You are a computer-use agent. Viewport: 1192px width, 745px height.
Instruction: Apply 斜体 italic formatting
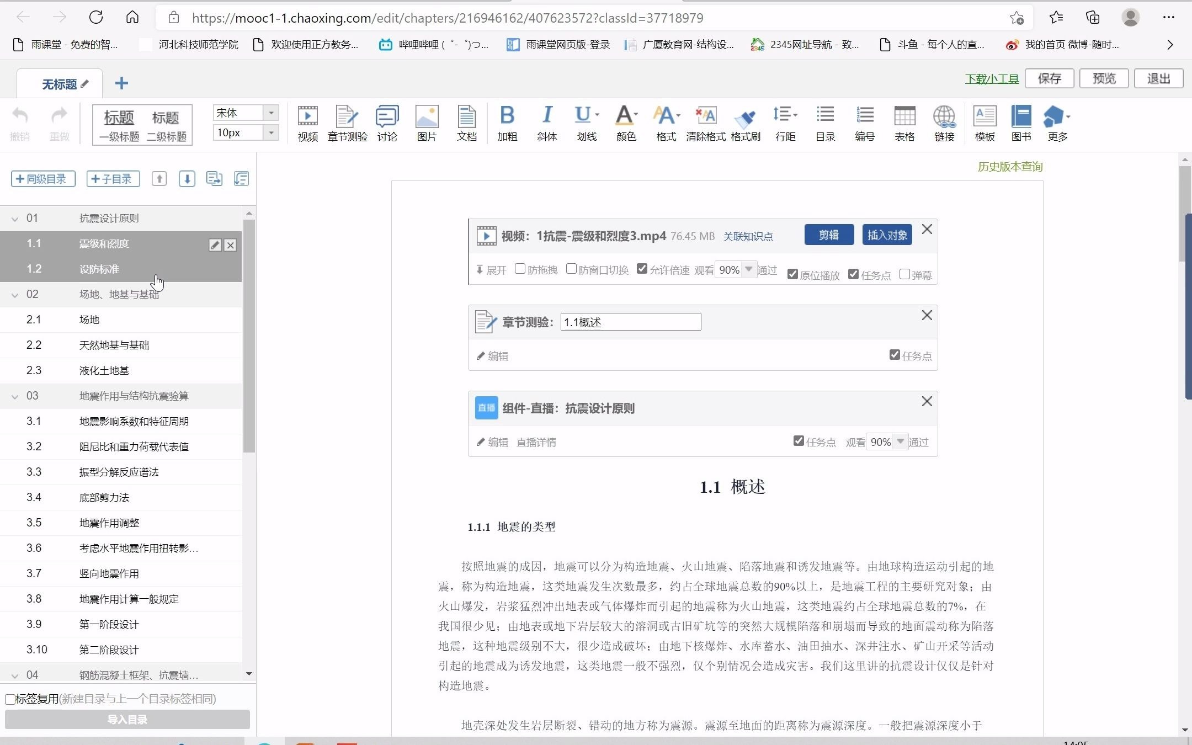[546, 124]
